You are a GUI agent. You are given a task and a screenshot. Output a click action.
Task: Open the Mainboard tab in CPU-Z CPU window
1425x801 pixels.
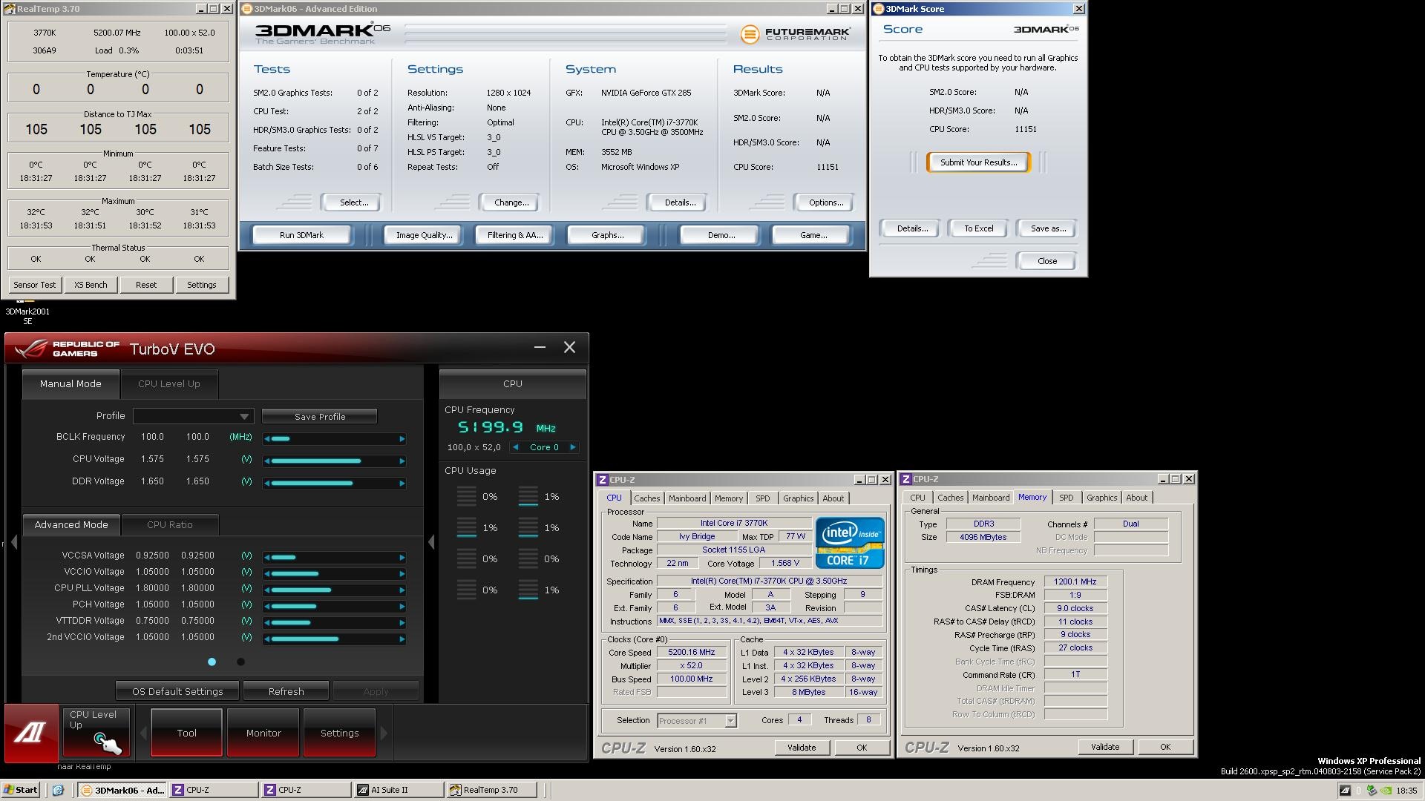(687, 498)
